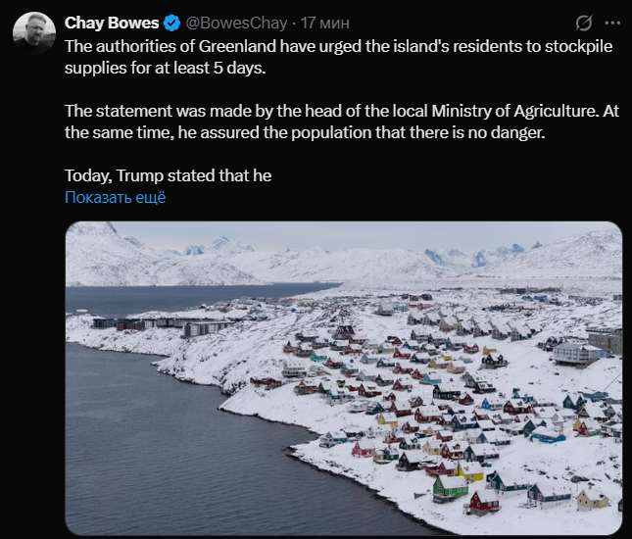The image size is (632, 539).
Task: Click the blue verified badge
Action: tap(172, 22)
